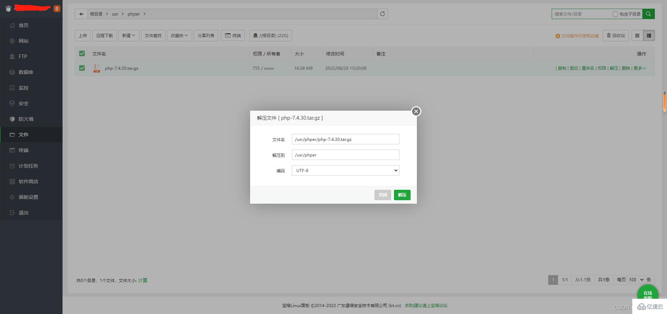Expand the 新建 dropdown
The width and height of the screenshot is (667, 314).
pyautogui.click(x=129, y=35)
